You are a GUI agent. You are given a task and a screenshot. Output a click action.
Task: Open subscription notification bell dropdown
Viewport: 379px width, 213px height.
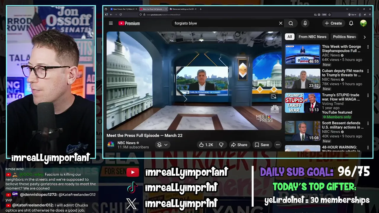click(x=163, y=145)
